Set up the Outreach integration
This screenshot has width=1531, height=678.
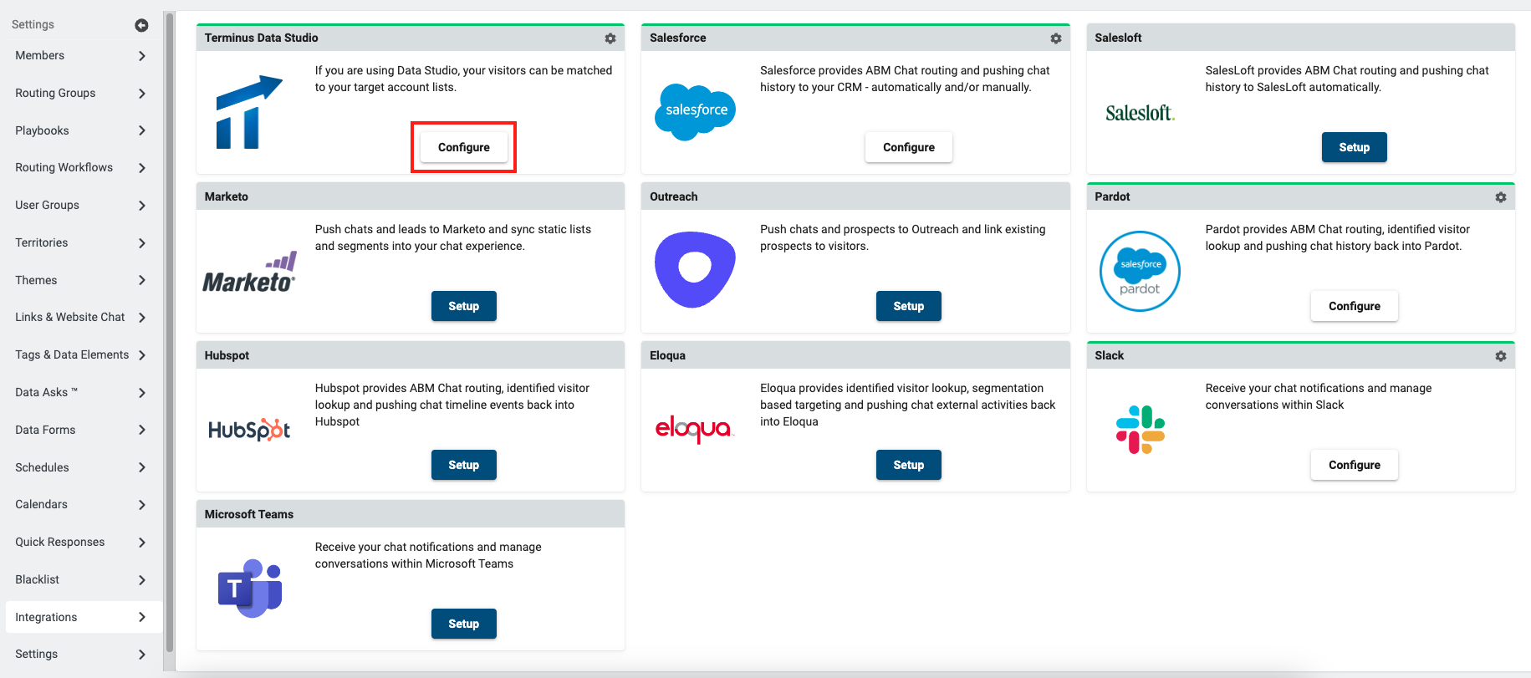point(909,306)
